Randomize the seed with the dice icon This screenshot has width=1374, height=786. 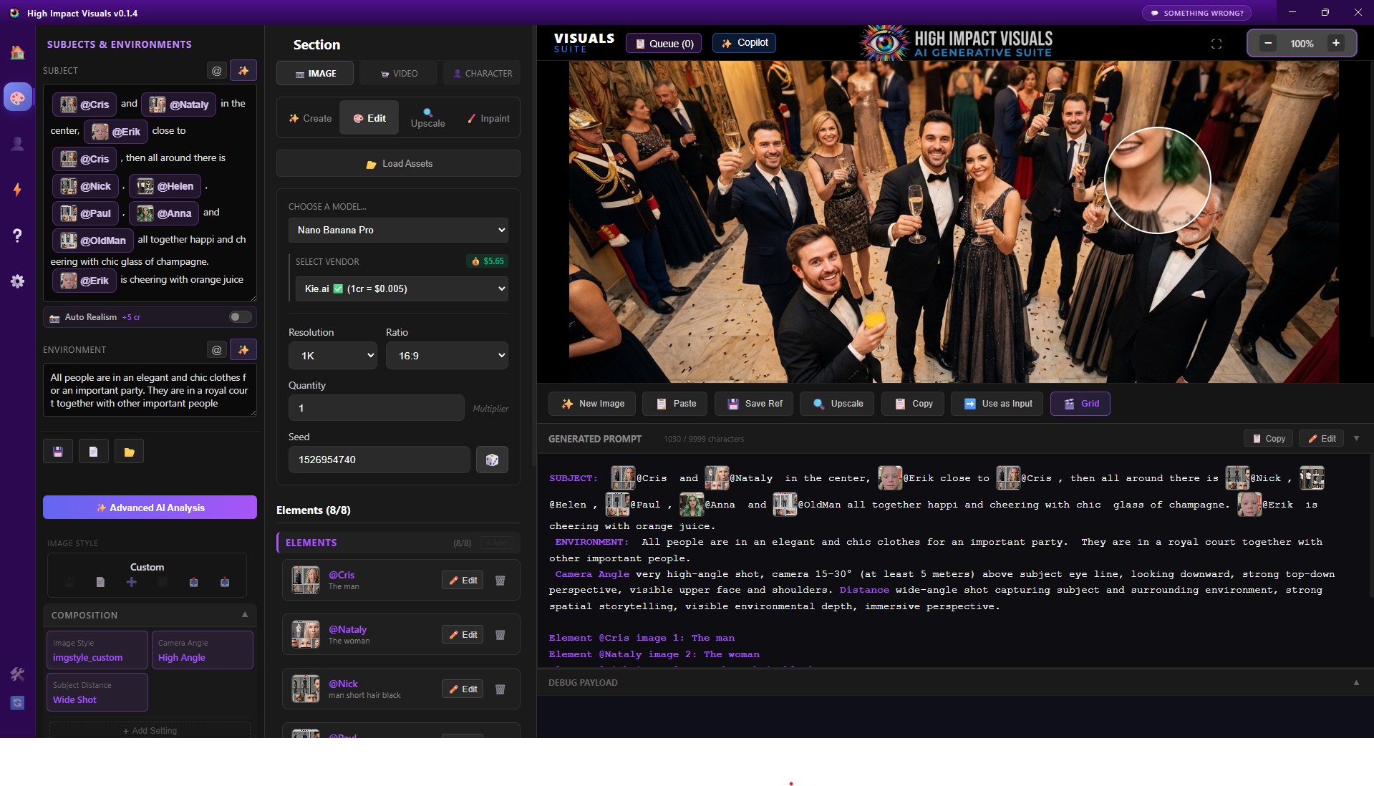click(492, 460)
